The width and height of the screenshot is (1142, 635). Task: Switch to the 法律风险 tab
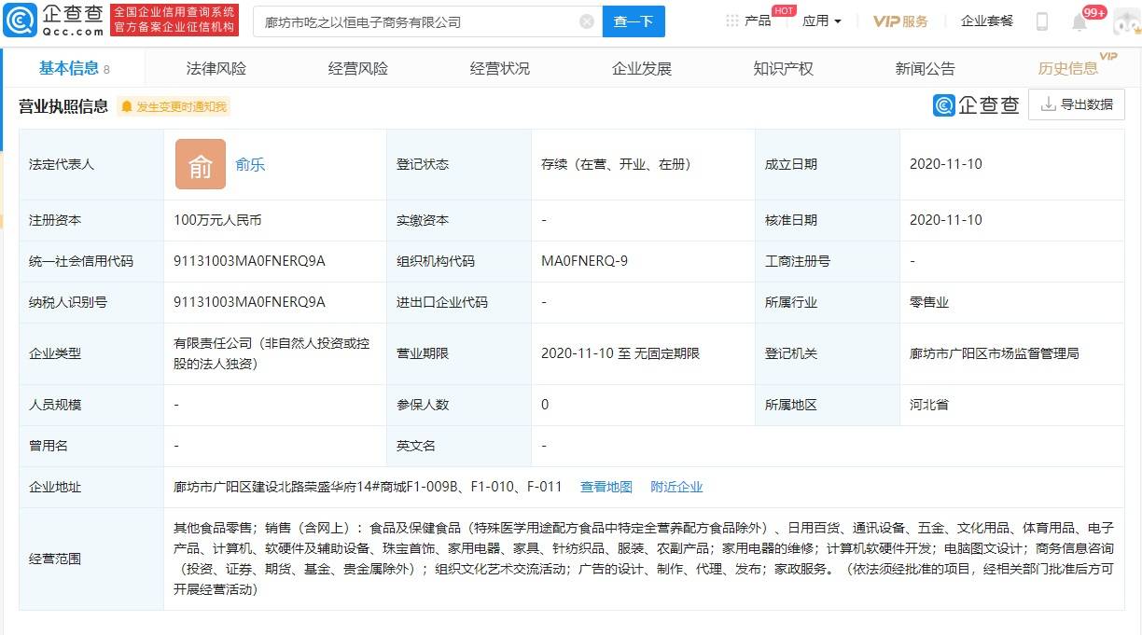tap(216, 69)
